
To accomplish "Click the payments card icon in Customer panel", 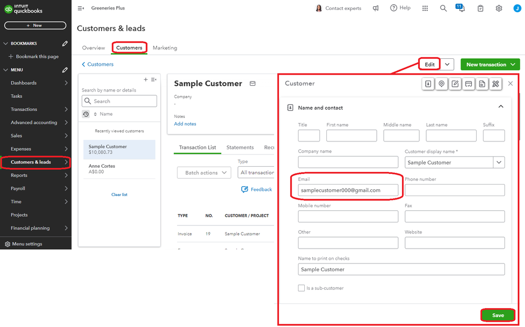I will pos(469,84).
